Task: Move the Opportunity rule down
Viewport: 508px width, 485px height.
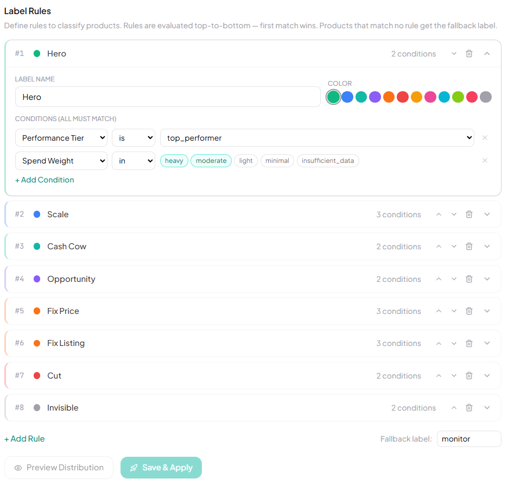Action: pyautogui.click(x=454, y=279)
